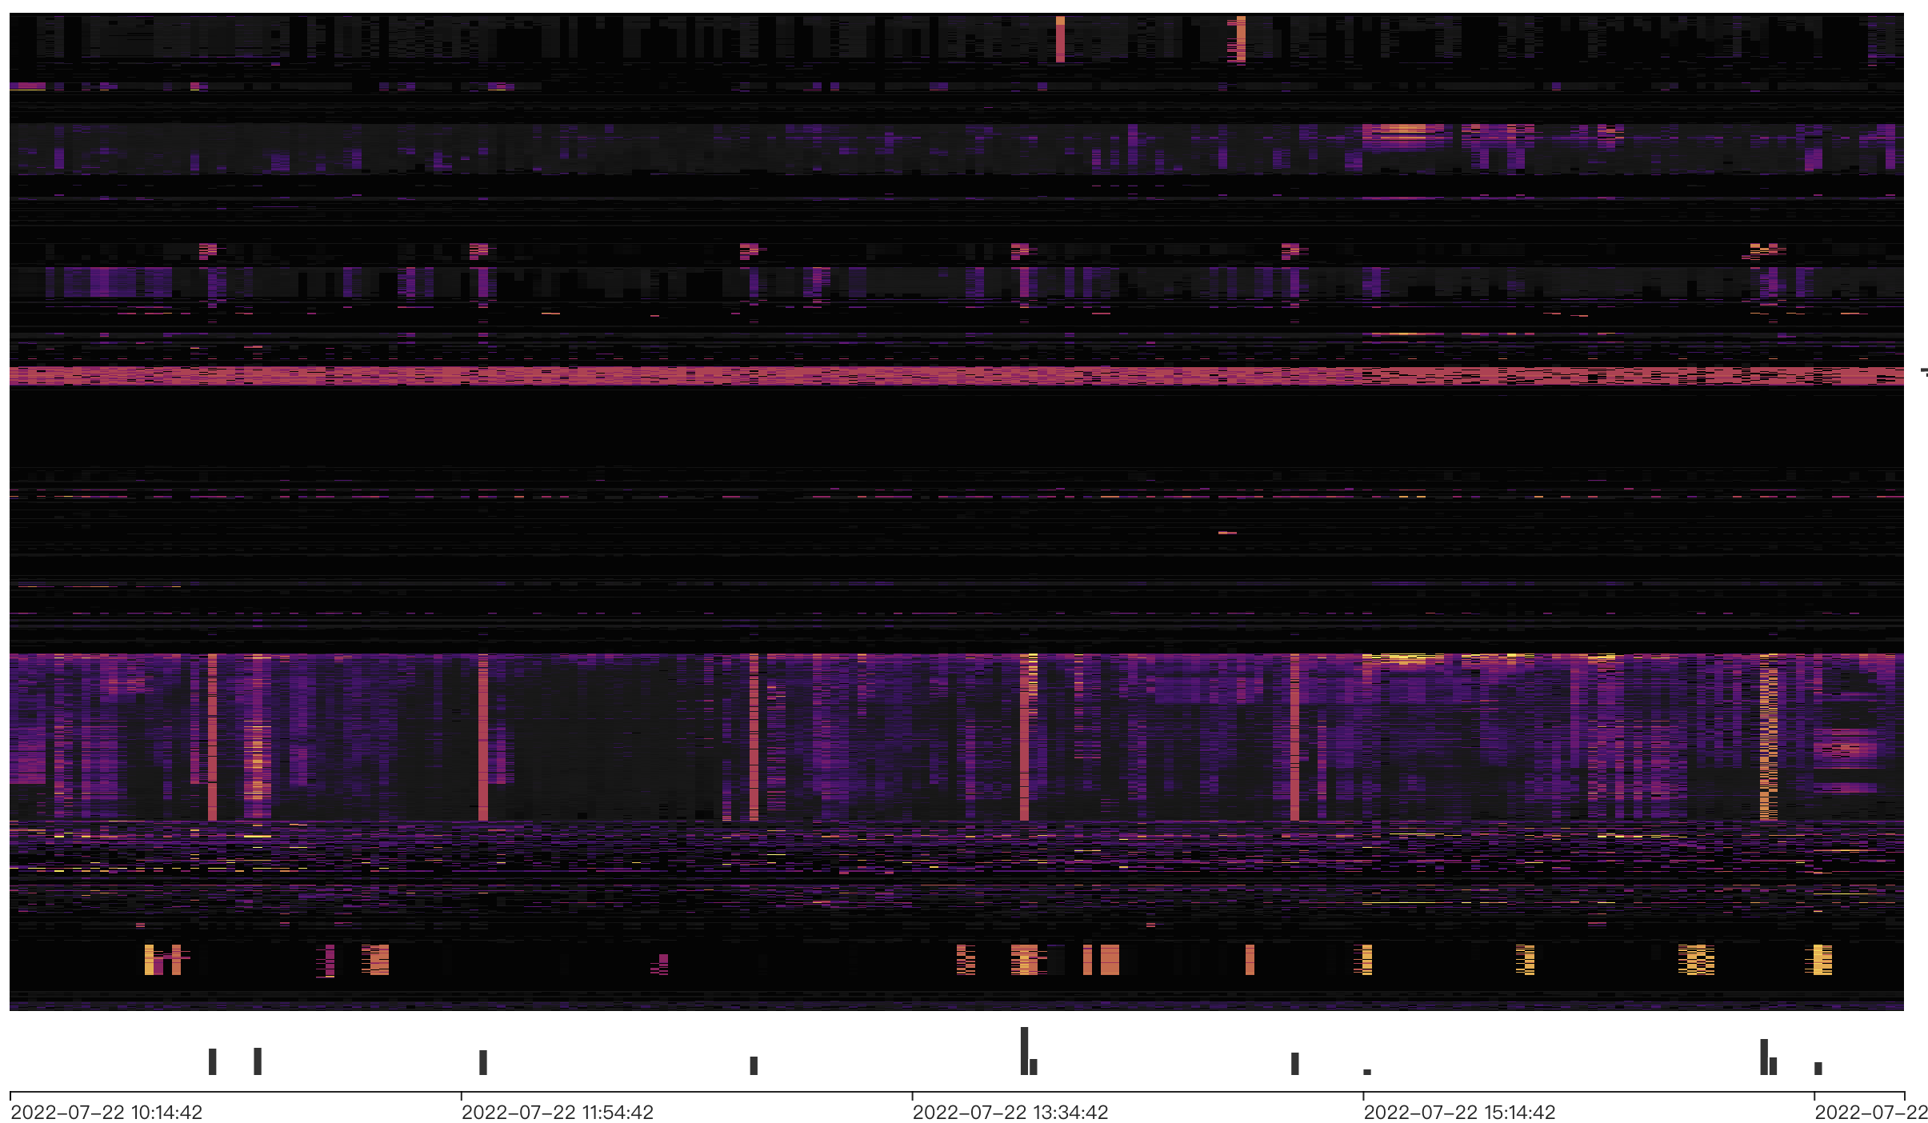Click the second histogram bar from the left
The width and height of the screenshot is (1928, 1123).
point(258,1061)
